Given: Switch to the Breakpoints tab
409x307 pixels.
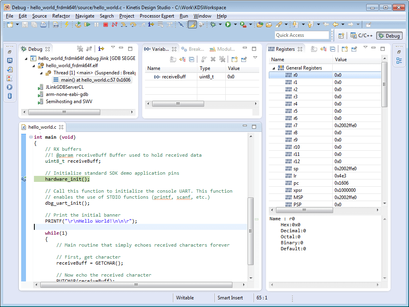Looking at the screenshot, I should [x=193, y=49].
